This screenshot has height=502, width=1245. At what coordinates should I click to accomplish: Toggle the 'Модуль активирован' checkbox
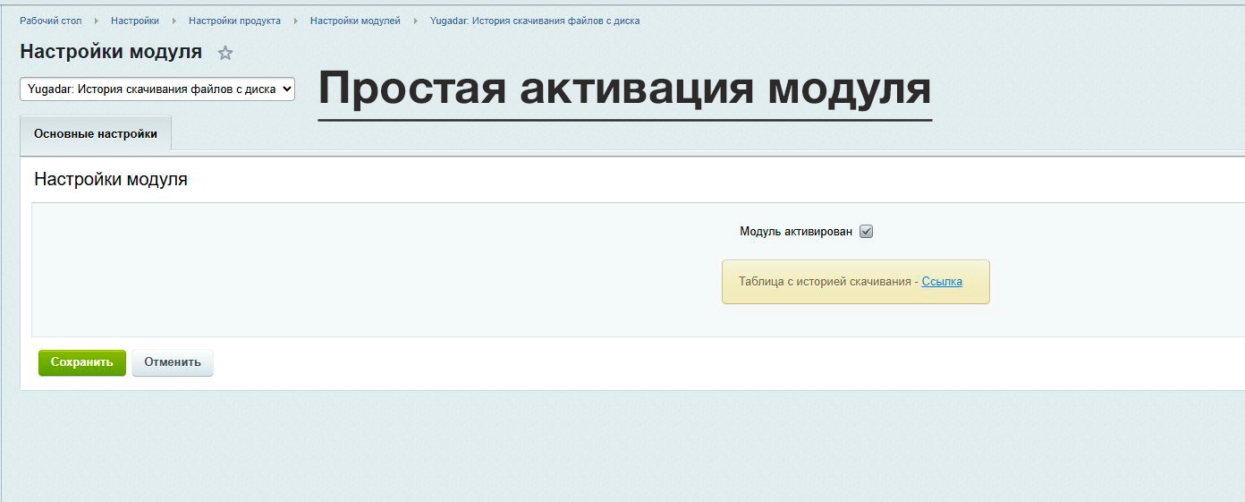tap(866, 232)
